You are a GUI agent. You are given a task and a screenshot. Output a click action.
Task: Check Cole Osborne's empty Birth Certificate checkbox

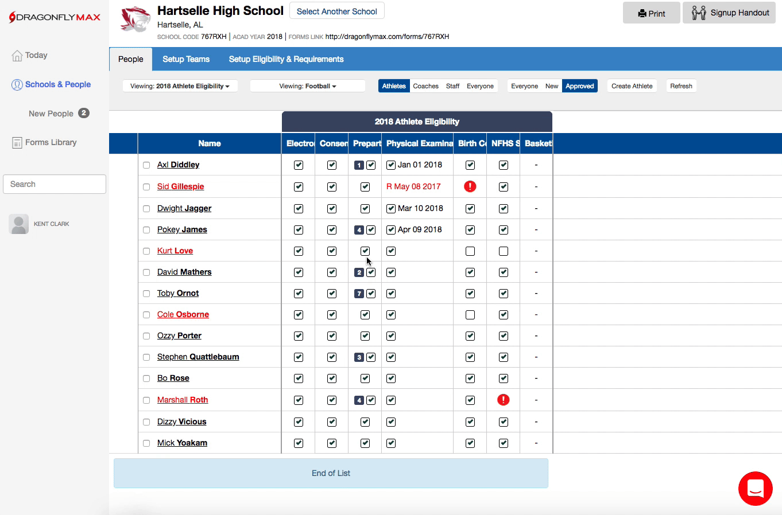470,315
